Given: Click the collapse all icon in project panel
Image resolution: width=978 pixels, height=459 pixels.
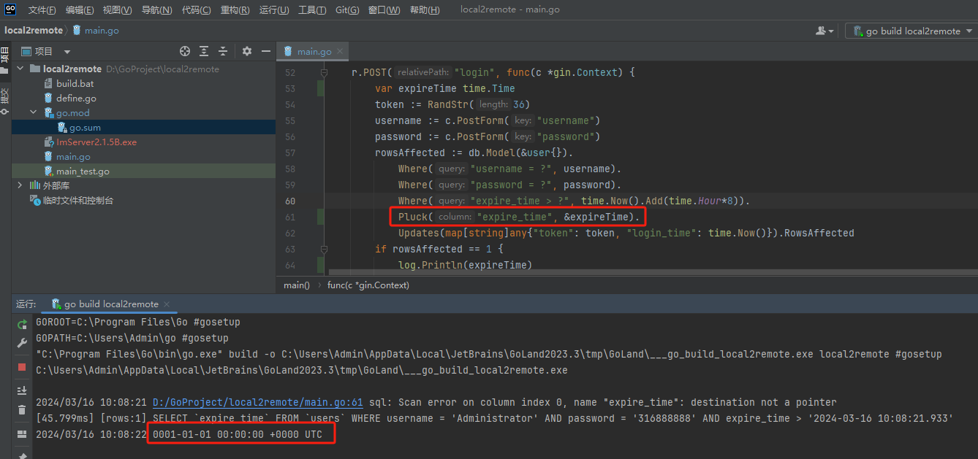Looking at the screenshot, I should pos(223,51).
